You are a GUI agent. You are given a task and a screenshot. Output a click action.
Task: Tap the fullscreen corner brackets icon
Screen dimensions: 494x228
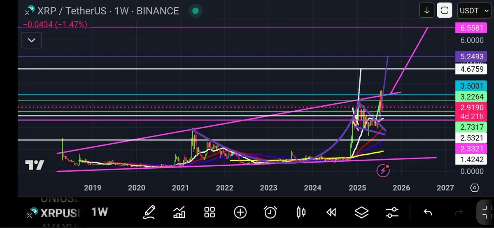(x=486, y=212)
